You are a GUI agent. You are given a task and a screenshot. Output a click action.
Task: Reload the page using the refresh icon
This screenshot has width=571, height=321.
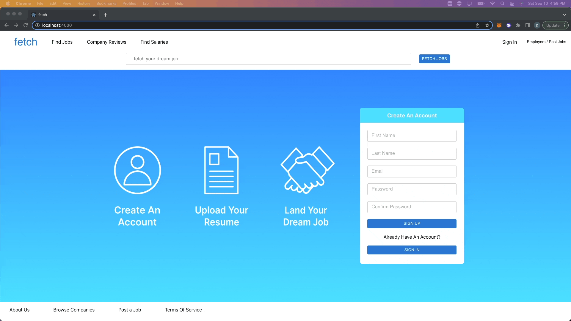pos(26,25)
